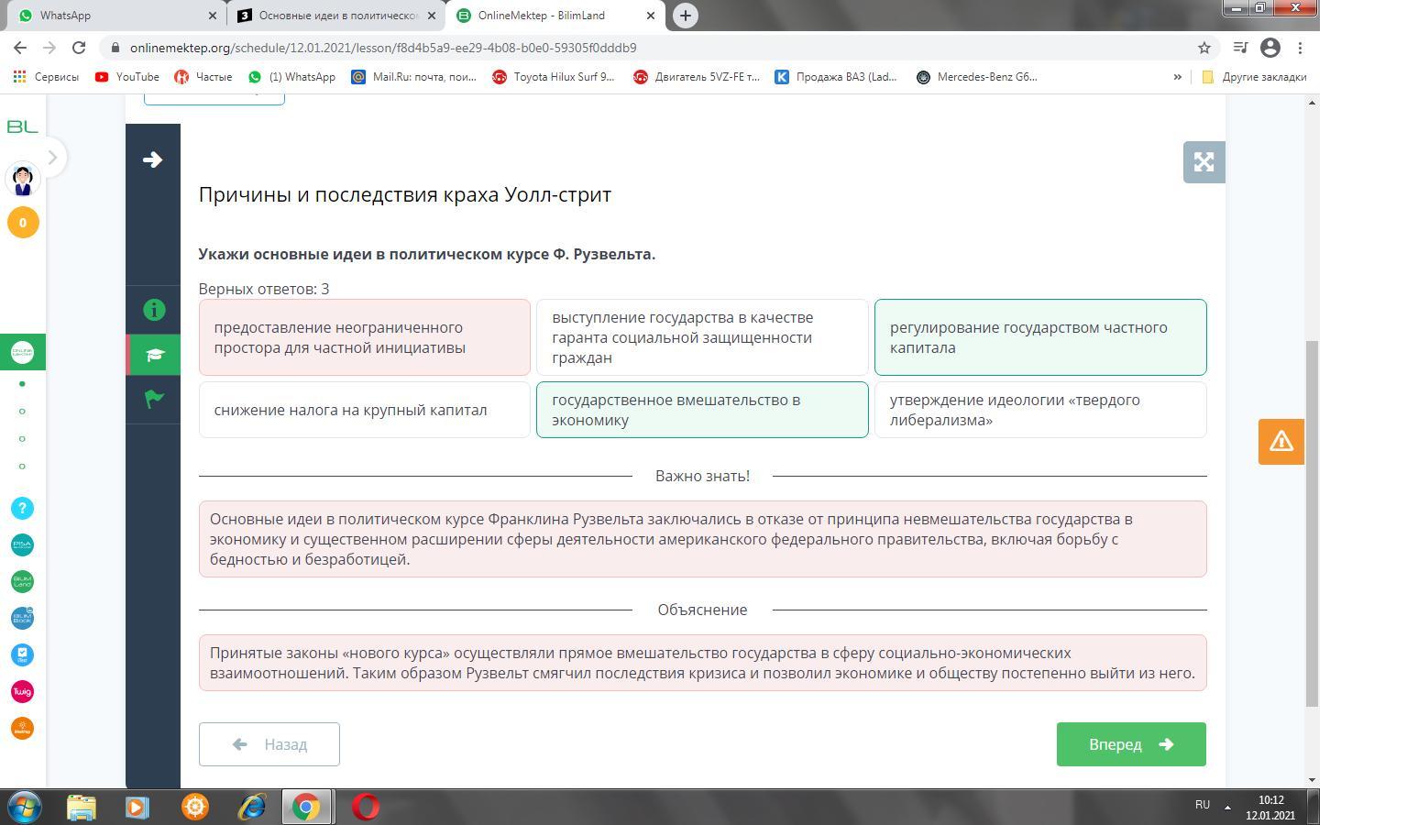1418x825 pixels.
Task: Expand the left sidebar with chevron arrow
Action: pyautogui.click(x=52, y=158)
